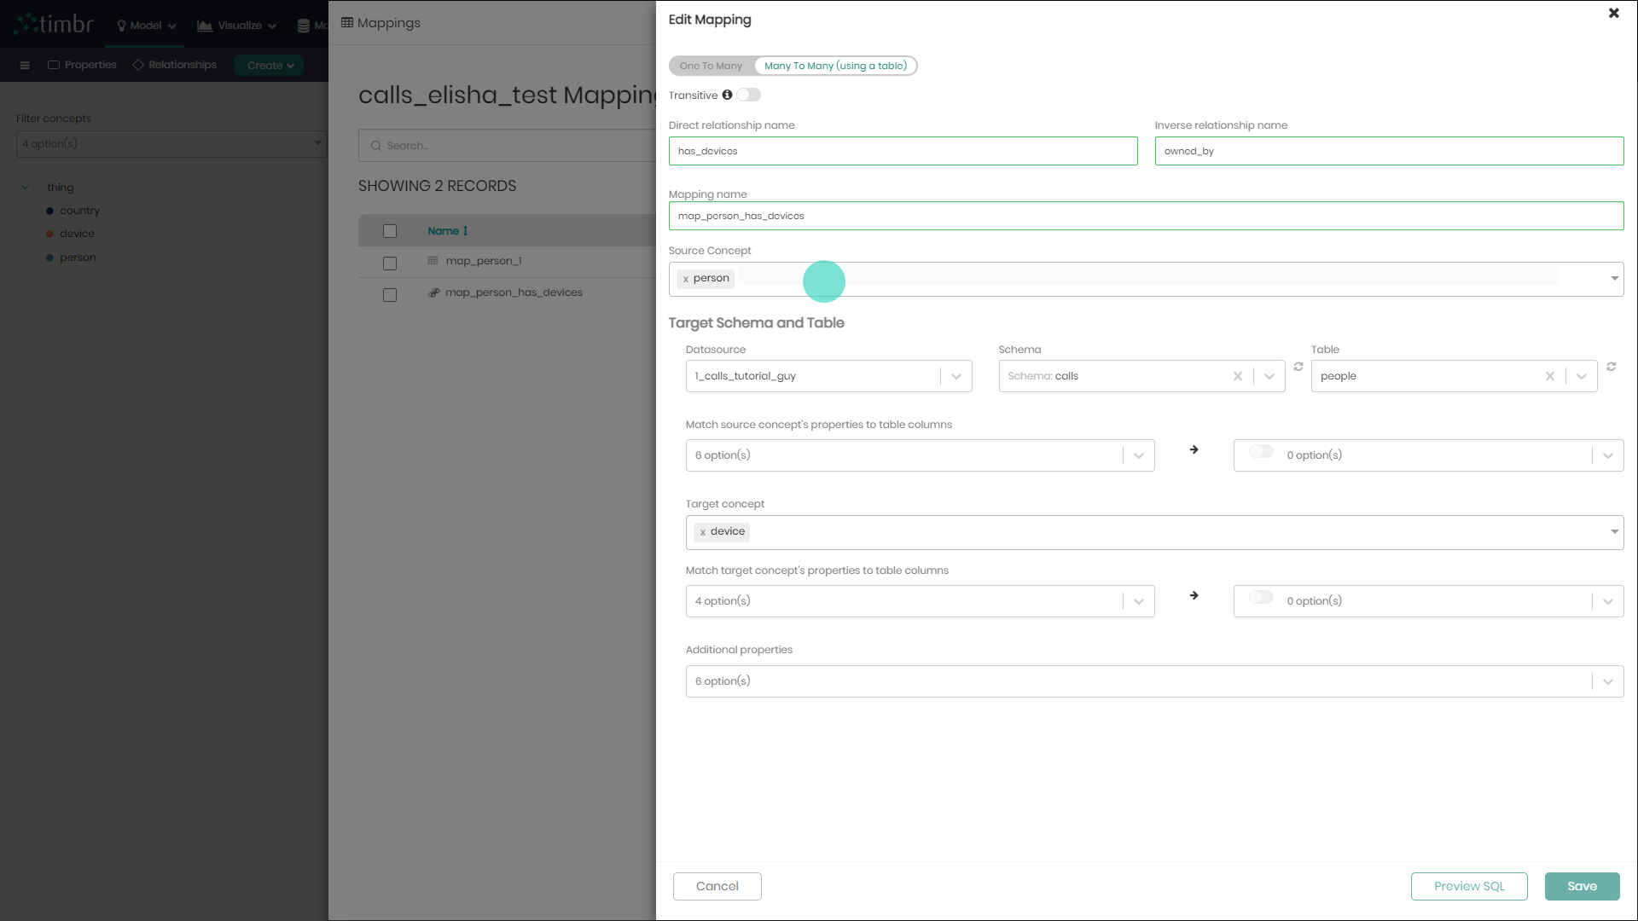The width and height of the screenshot is (1638, 921).
Task: Collapse the thing tree node
Action: [26, 188]
